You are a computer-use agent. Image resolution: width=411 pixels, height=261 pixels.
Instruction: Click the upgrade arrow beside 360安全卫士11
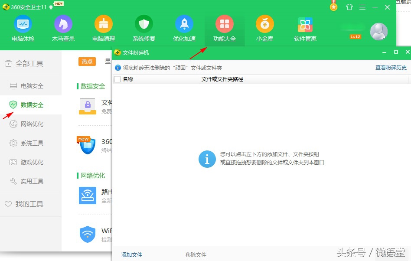(51, 7)
